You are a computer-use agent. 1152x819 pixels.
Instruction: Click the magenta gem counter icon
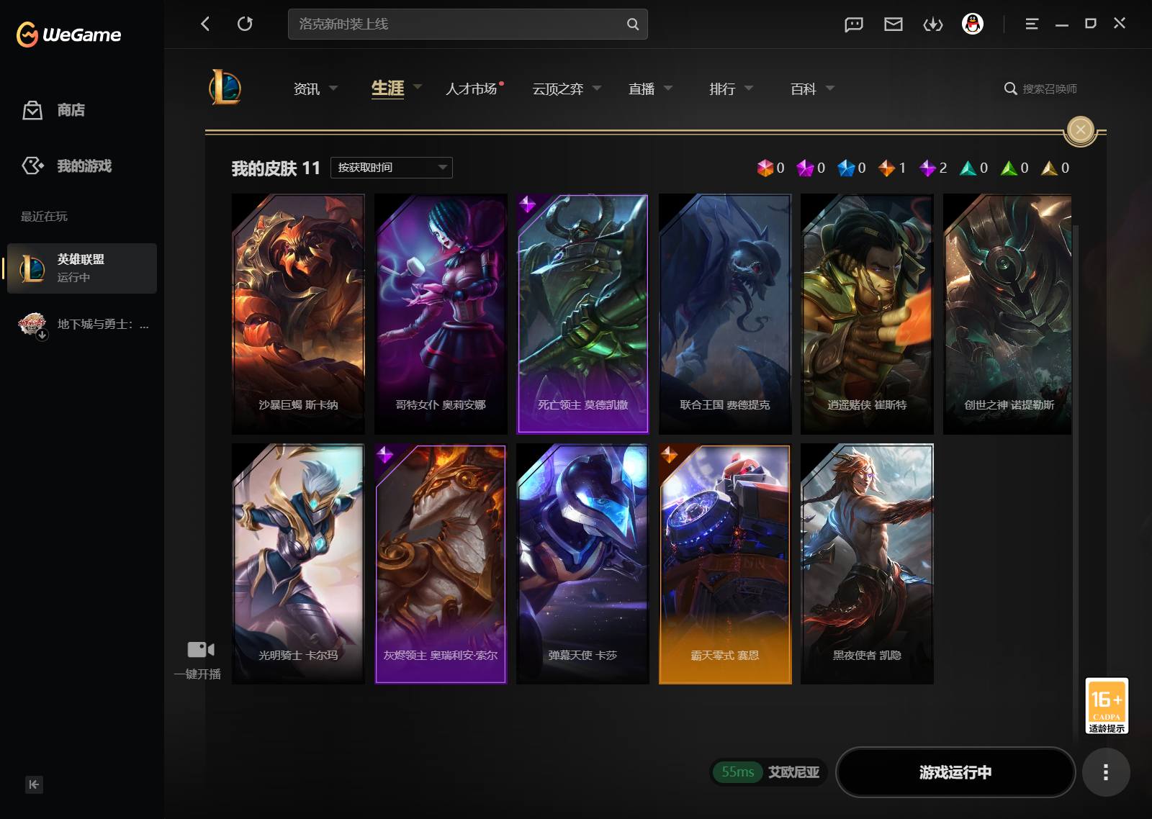pos(805,168)
